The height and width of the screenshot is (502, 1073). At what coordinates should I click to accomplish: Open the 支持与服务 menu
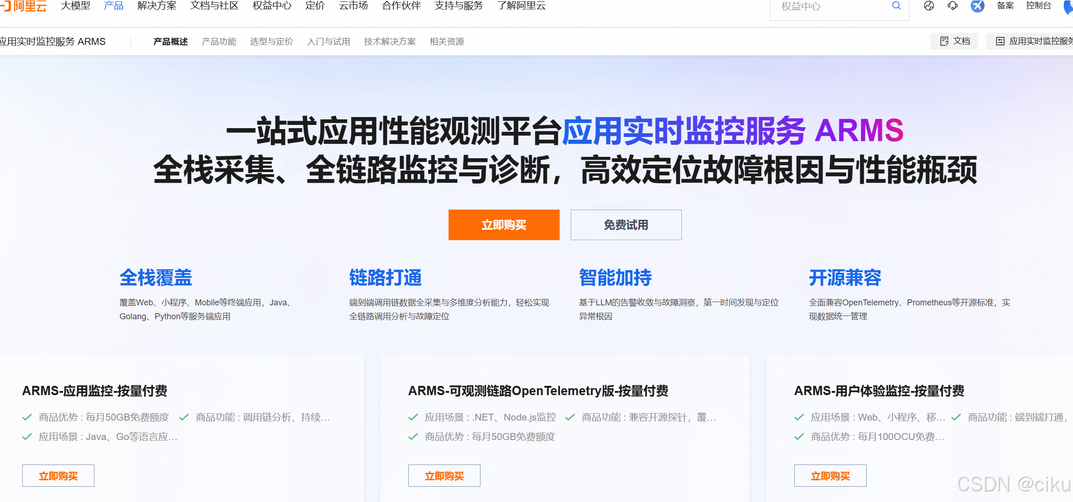pyautogui.click(x=459, y=6)
